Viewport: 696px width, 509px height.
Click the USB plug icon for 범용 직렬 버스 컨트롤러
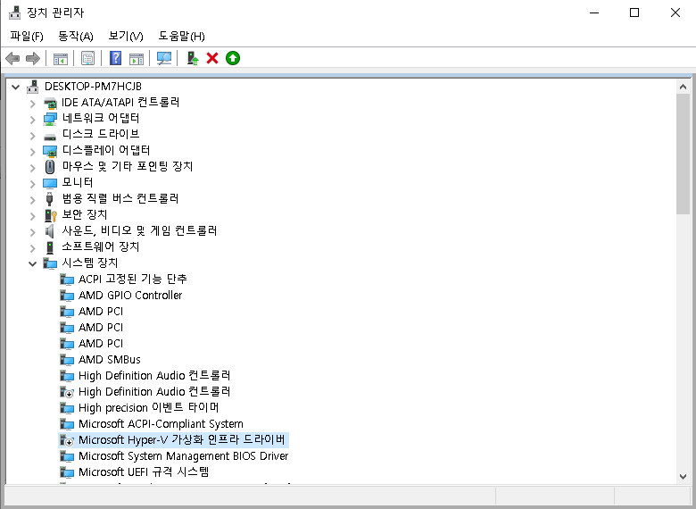(x=50, y=199)
